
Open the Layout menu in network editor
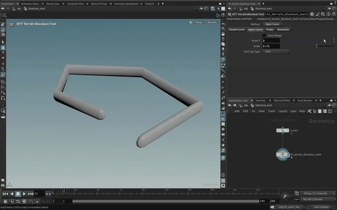point(283,111)
